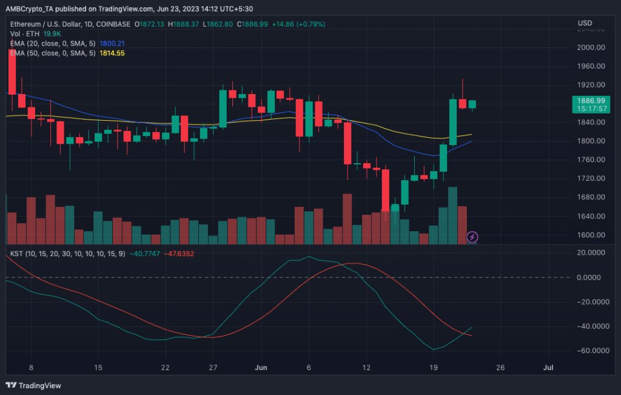Click the KST lines crossover near June 10
This screenshot has width=621, height=395.
(343, 264)
